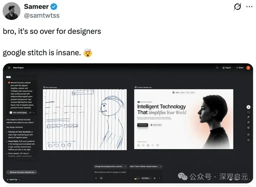Click the Share button
Viewport: 256px width, 187px height.
239,68
